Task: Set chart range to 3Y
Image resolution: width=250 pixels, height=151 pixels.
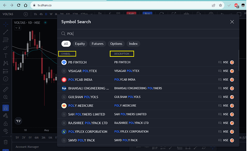Action: click(x=24, y=138)
